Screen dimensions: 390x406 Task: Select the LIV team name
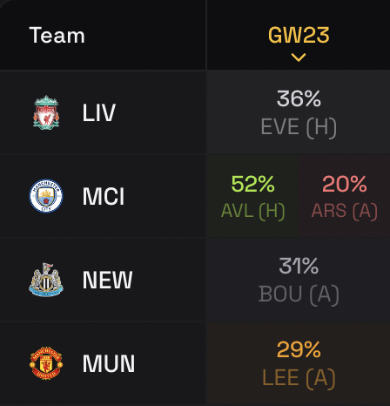coord(99,112)
